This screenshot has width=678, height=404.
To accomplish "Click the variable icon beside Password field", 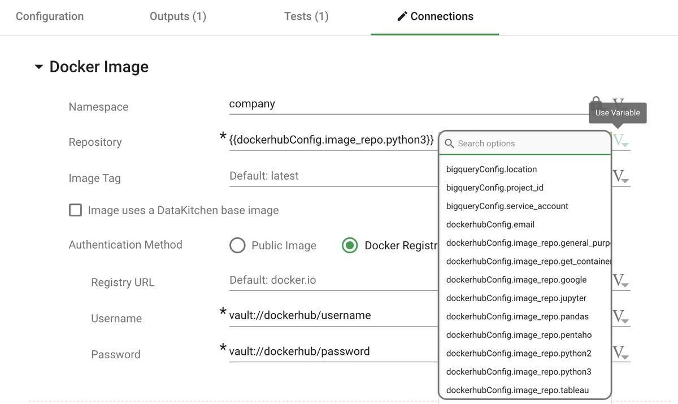I will [620, 353].
